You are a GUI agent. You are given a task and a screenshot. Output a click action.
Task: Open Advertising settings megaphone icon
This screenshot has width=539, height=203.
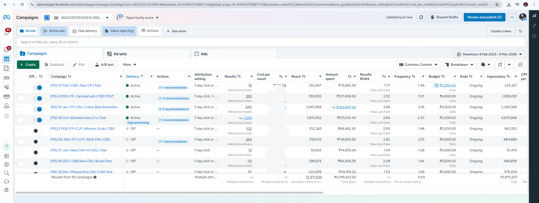pos(6,87)
